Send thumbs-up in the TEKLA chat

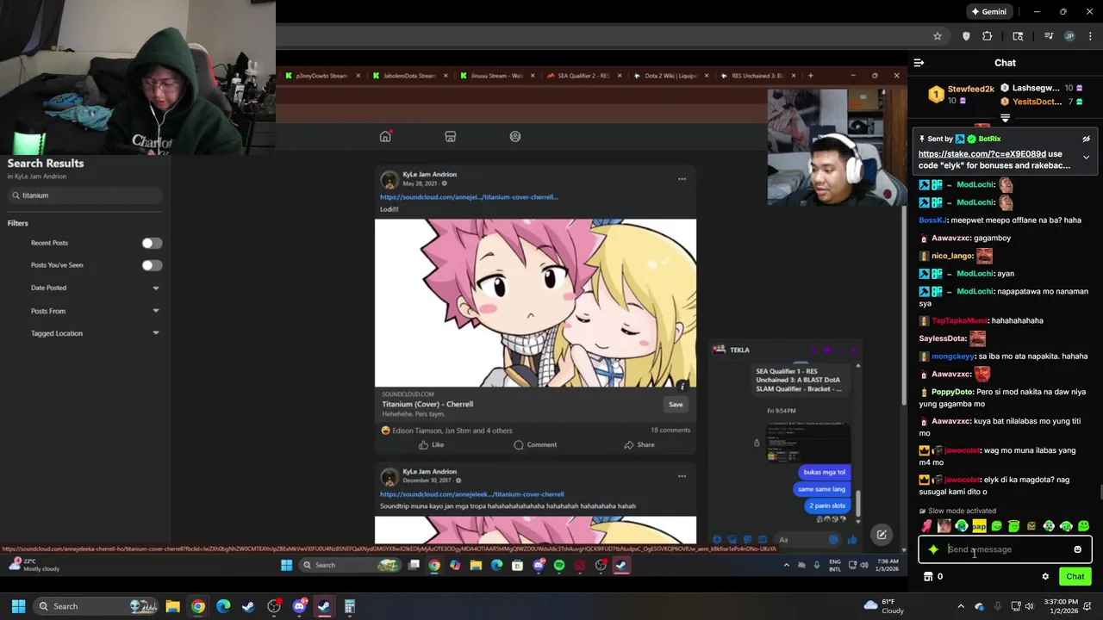(x=851, y=540)
